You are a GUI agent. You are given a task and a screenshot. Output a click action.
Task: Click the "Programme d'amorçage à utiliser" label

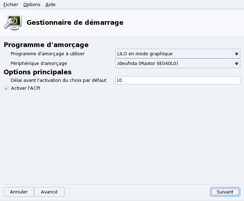click(48, 54)
